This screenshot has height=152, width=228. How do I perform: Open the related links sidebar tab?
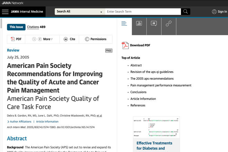tap(169, 23)
